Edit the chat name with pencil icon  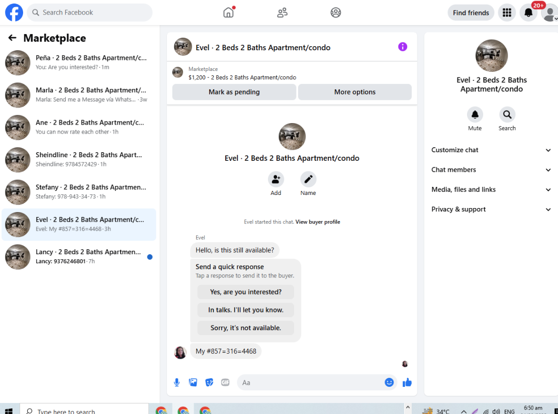(308, 179)
